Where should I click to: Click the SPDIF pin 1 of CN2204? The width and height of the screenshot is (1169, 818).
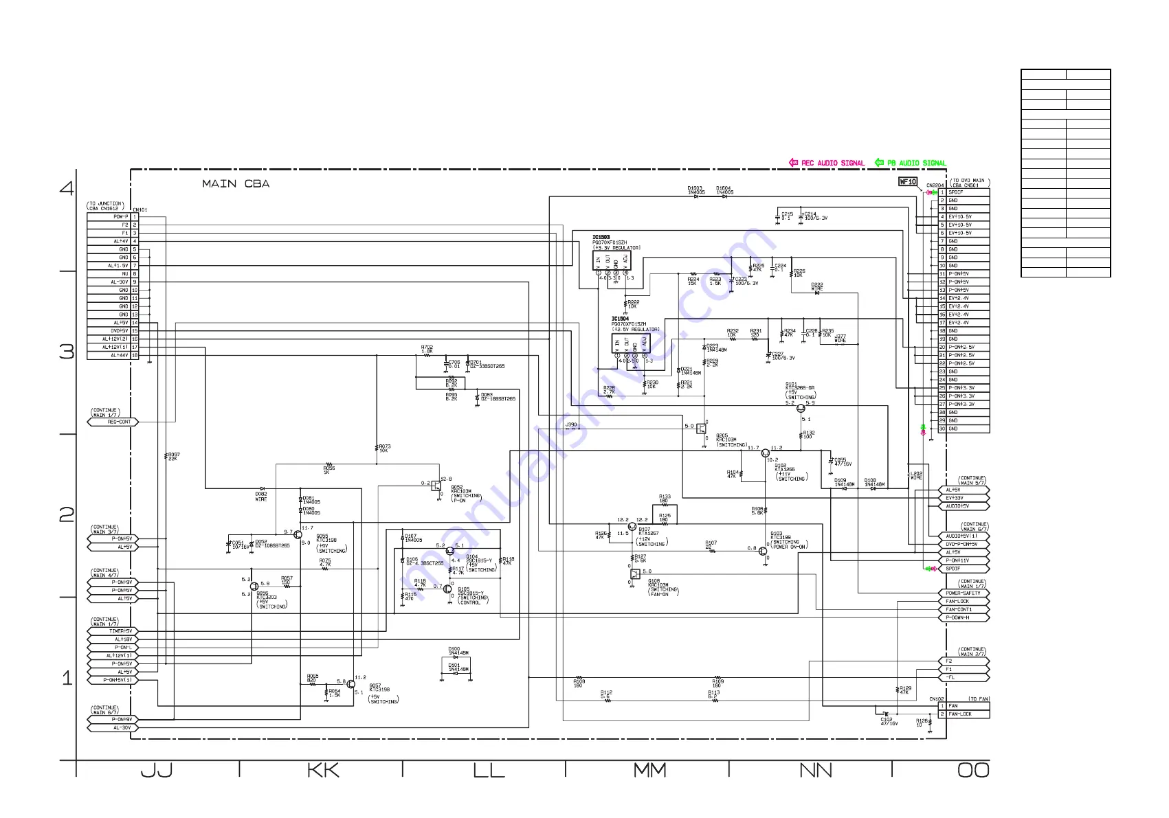[x=964, y=192]
